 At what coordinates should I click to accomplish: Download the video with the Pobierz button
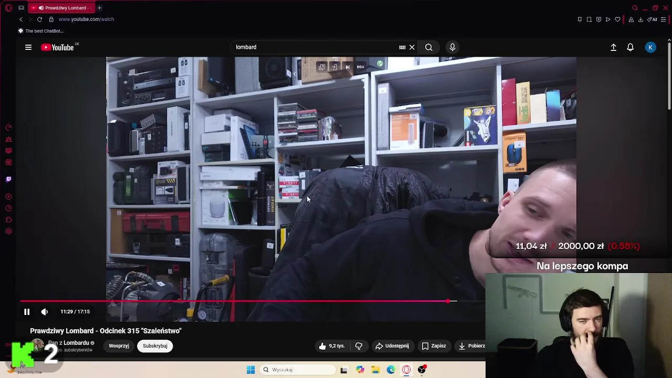(x=471, y=346)
